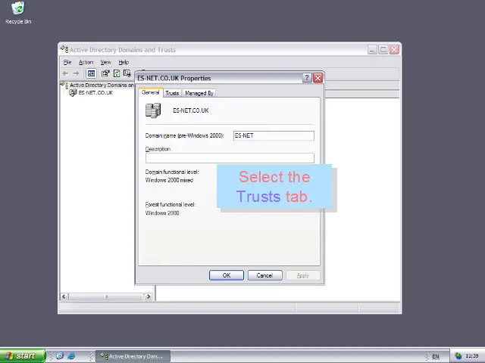Click the Properties toolbar icon
Viewport: 485px width, 363px height.
coord(105,73)
